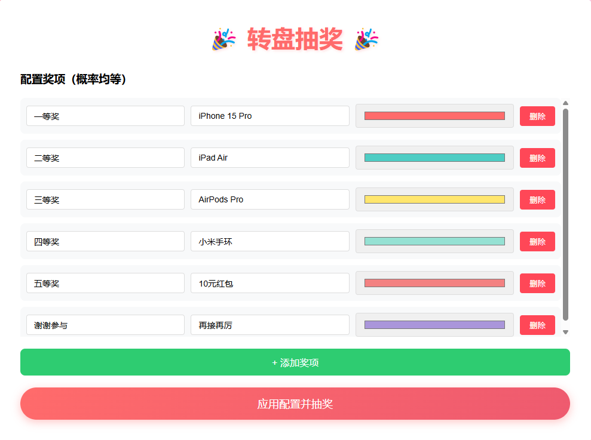
Task: Click the red color swatch for 一等奖
Action: (x=434, y=116)
